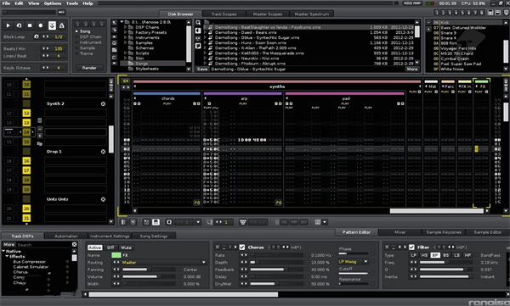Click the More button in the Track DSPs panel

[8, 244]
